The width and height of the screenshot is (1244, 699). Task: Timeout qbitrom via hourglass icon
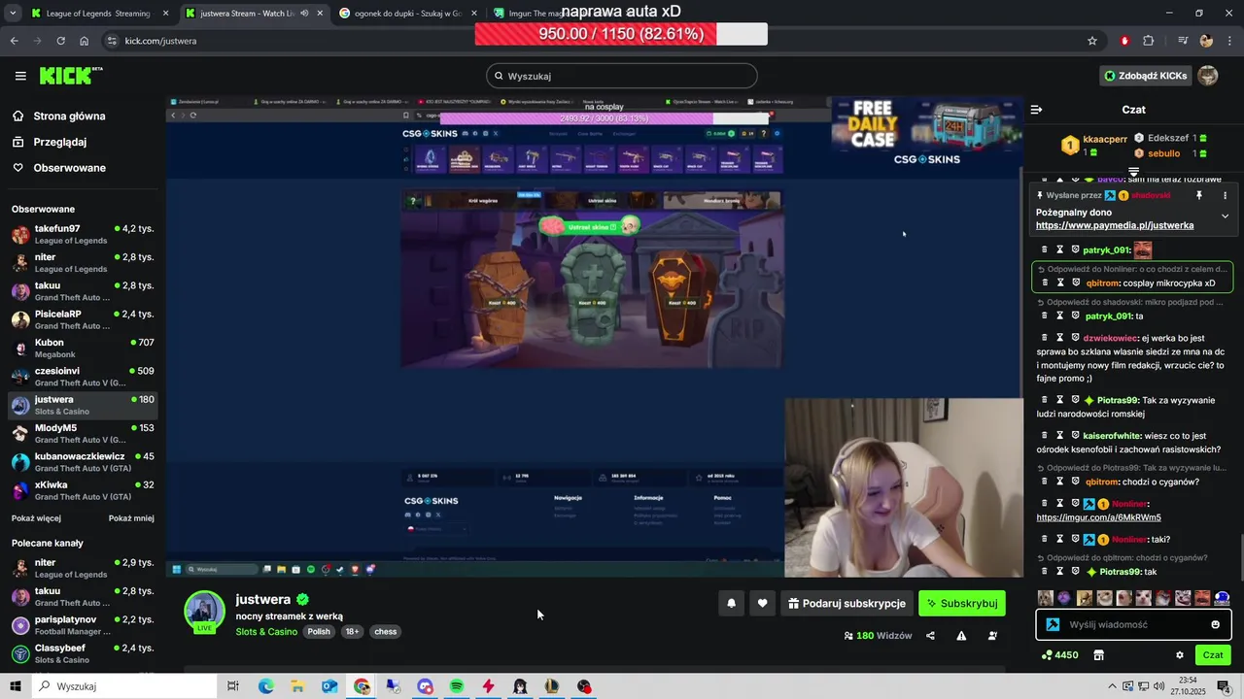pyautogui.click(x=1060, y=283)
